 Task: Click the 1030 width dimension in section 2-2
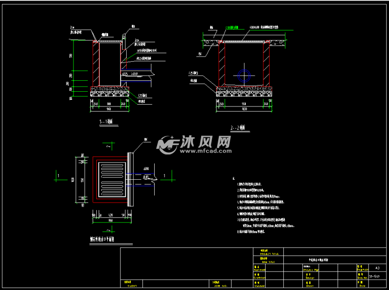click(244, 109)
